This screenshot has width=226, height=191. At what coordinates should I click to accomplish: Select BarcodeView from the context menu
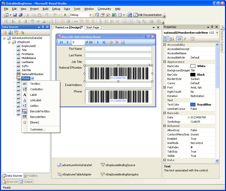click(x=38, y=117)
